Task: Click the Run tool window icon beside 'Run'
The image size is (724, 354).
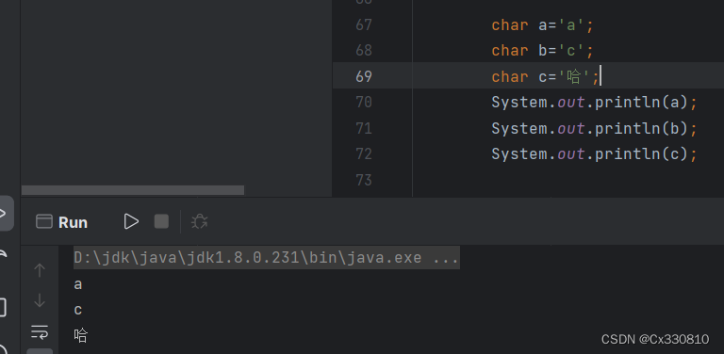Action: 44,221
